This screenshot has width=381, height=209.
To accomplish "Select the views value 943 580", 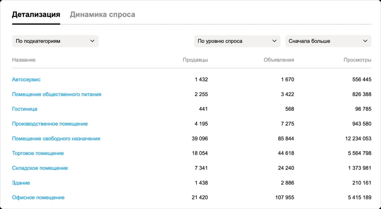I will coord(362,124).
